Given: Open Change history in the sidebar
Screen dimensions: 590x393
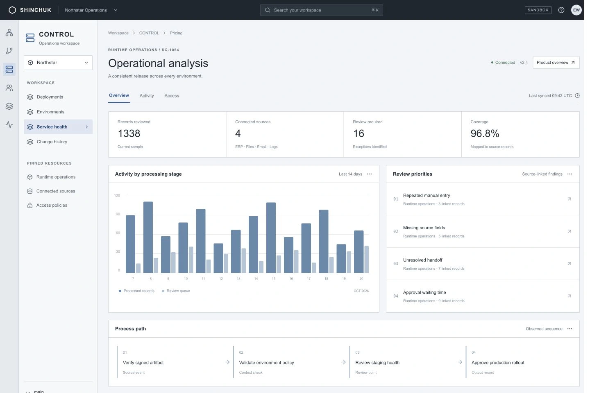Looking at the screenshot, I should coord(58,142).
